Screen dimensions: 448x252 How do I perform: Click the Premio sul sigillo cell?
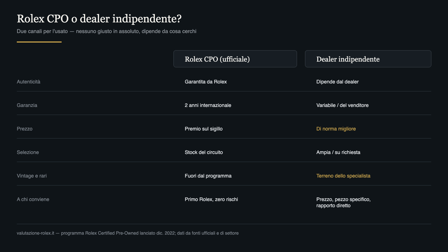click(x=204, y=129)
